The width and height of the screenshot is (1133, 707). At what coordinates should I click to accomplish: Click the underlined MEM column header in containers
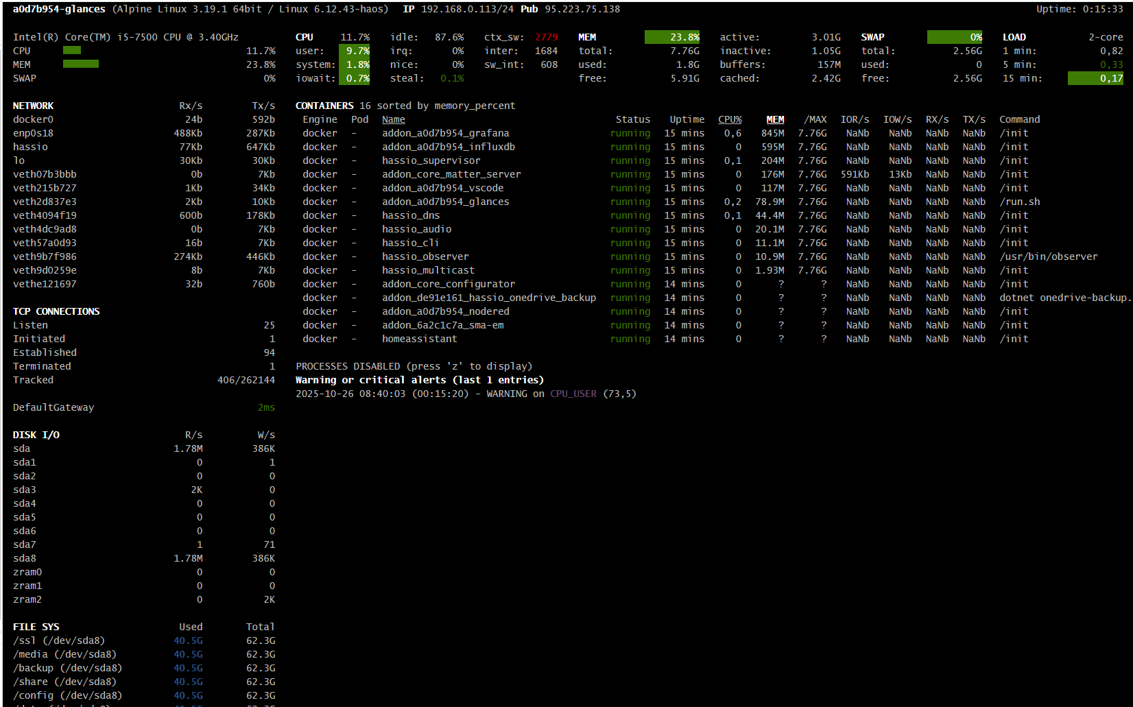click(x=774, y=119)
